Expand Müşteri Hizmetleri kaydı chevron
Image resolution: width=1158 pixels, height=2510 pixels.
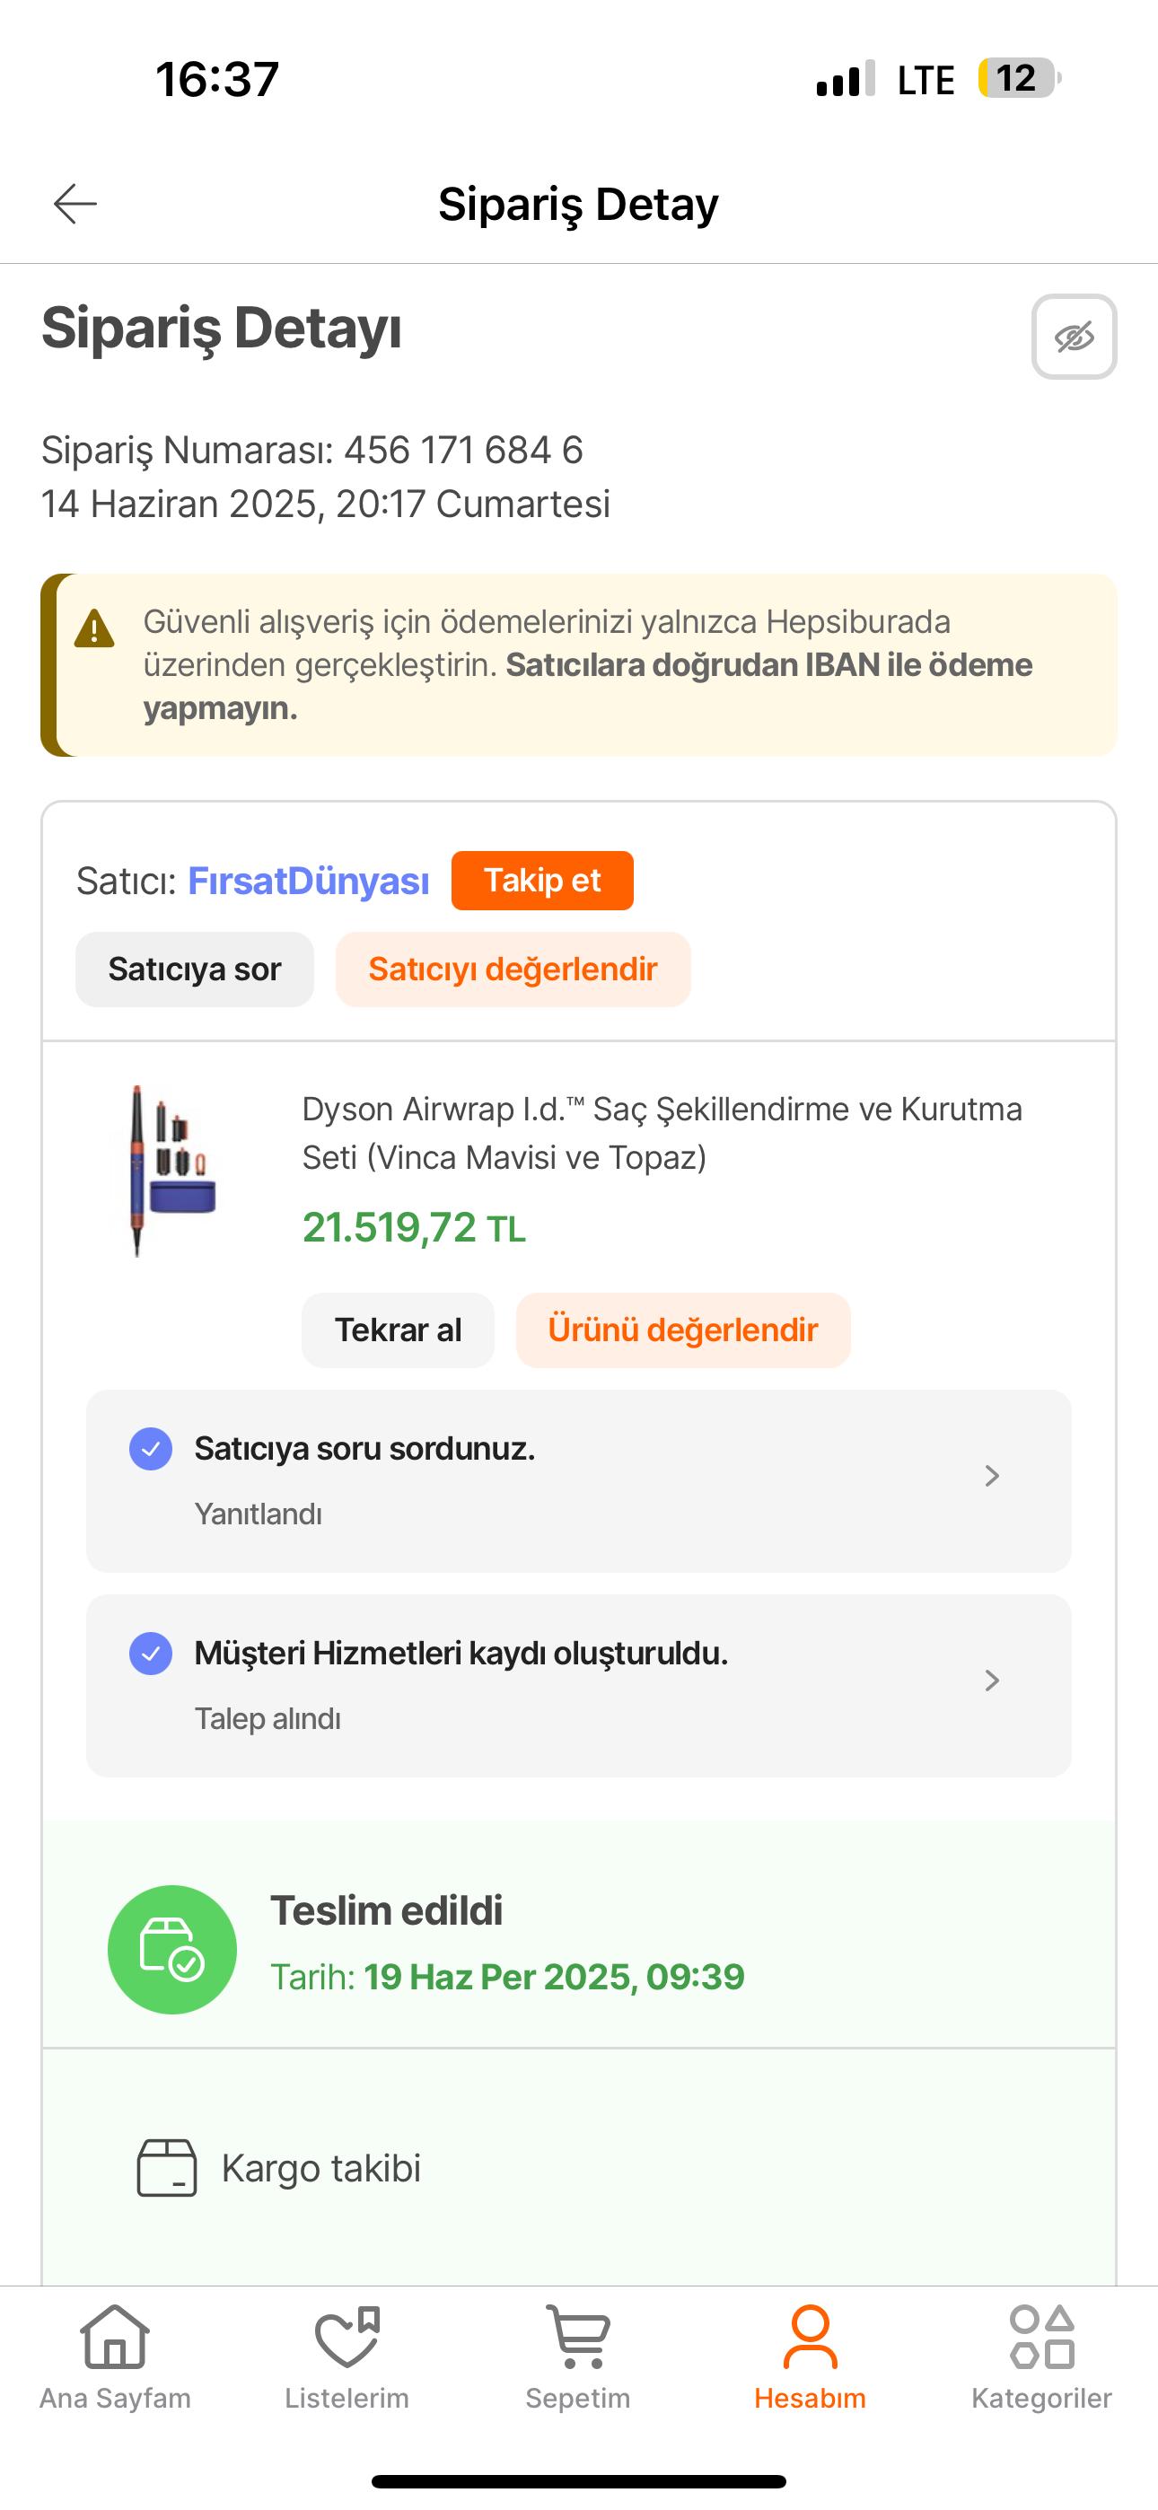(991, 1681)
